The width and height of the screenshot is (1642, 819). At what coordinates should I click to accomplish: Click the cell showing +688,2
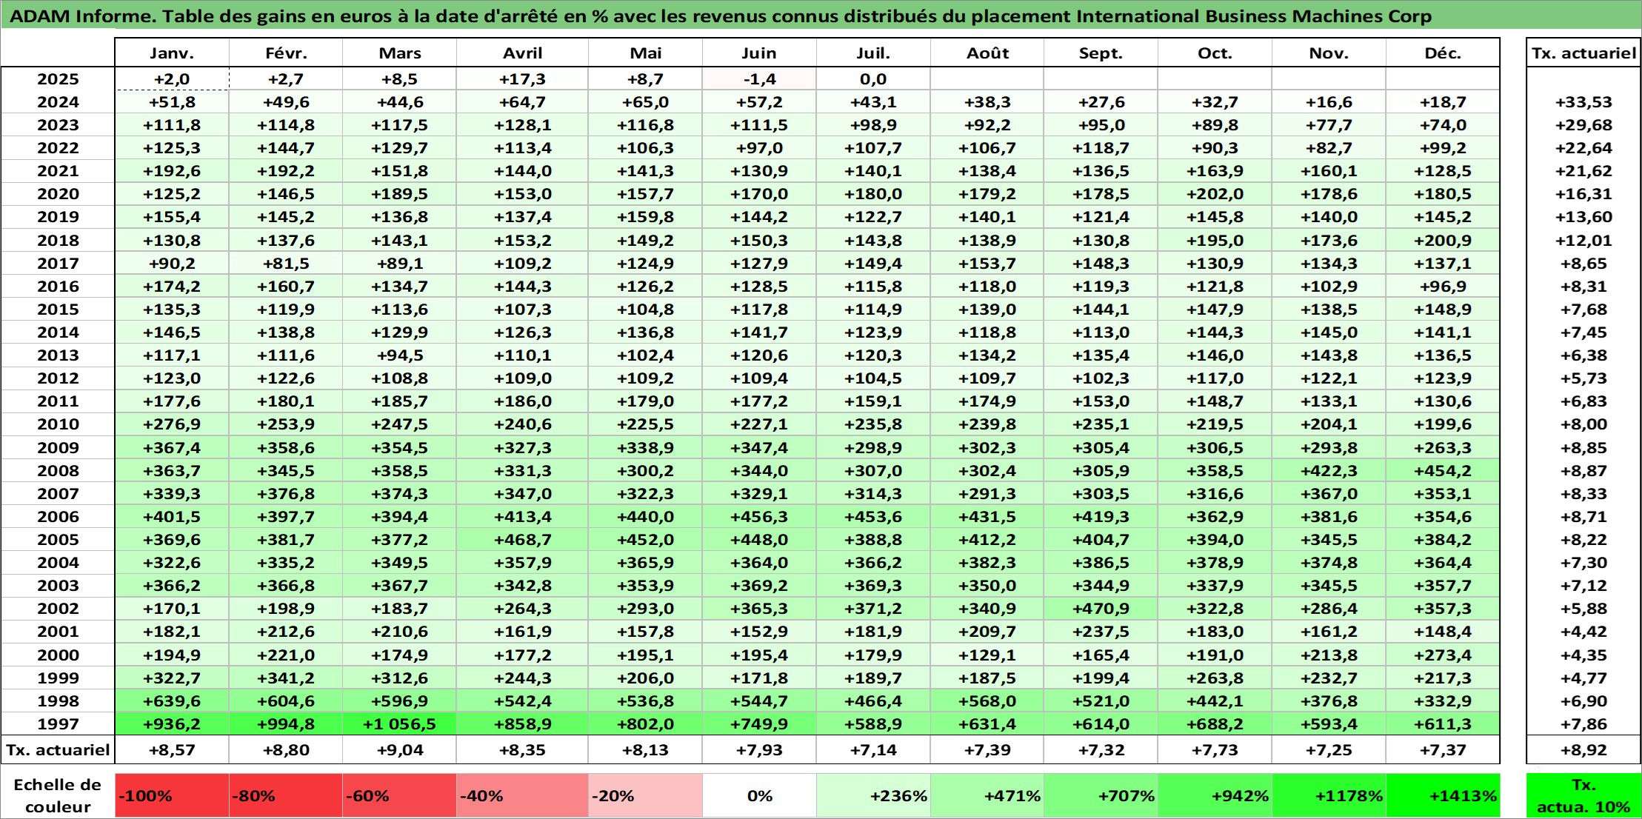tap(1215, 724)
